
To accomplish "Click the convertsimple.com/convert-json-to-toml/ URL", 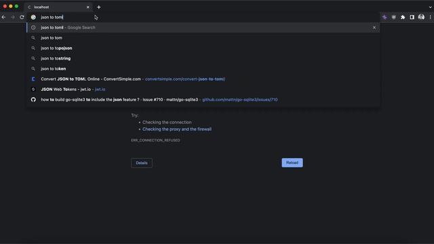I will (185, 79).
